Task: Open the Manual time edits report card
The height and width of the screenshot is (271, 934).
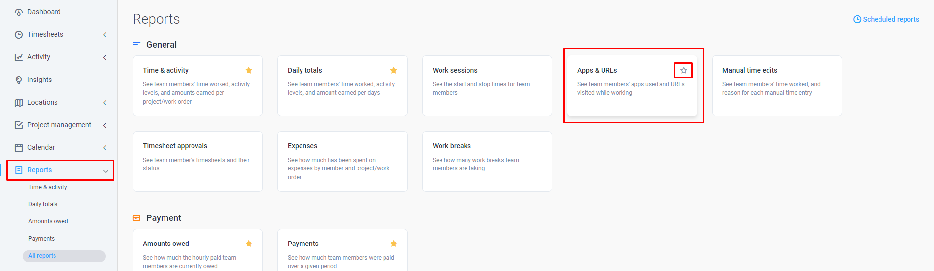Action: [777, 86]
